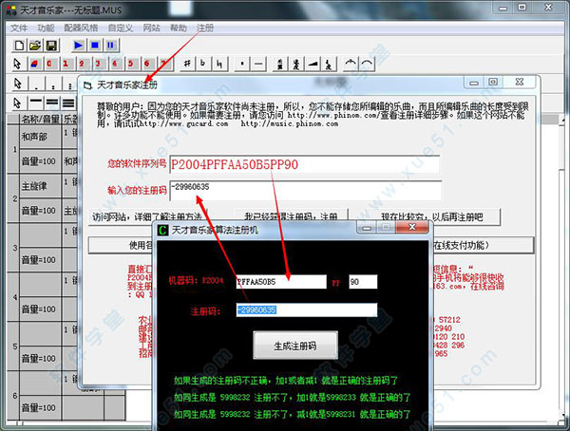Click 音量=100 cell of track 3
The width and height of the screenshot is (570, 431).
(40, 260)
